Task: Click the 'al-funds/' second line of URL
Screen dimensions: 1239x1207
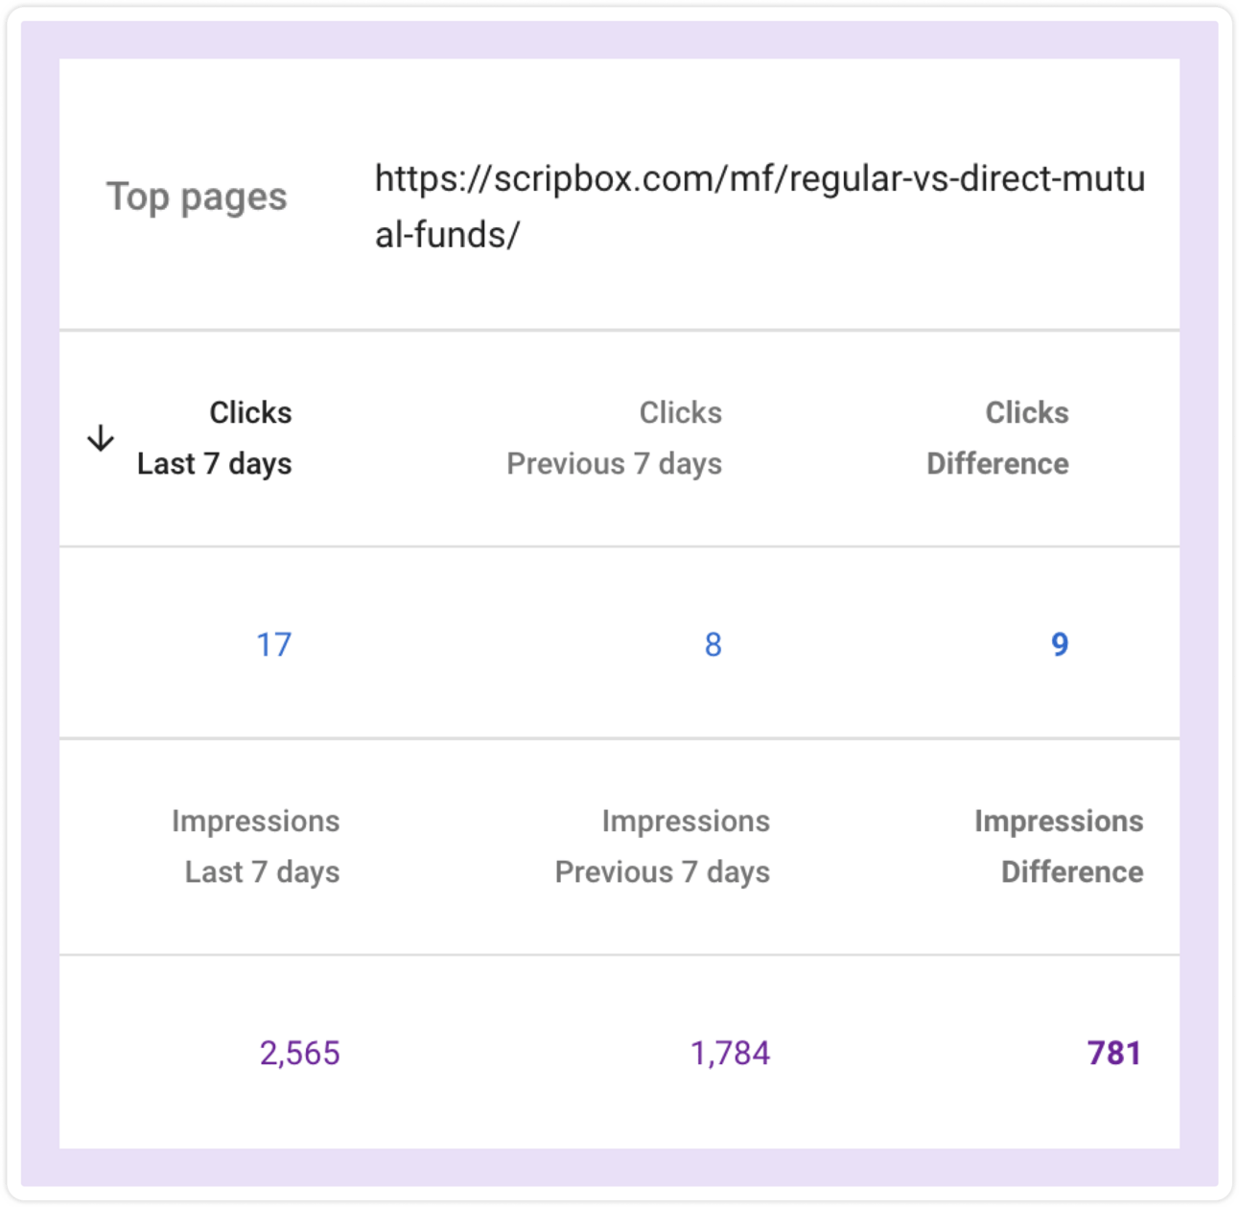Action: (447, 235)
